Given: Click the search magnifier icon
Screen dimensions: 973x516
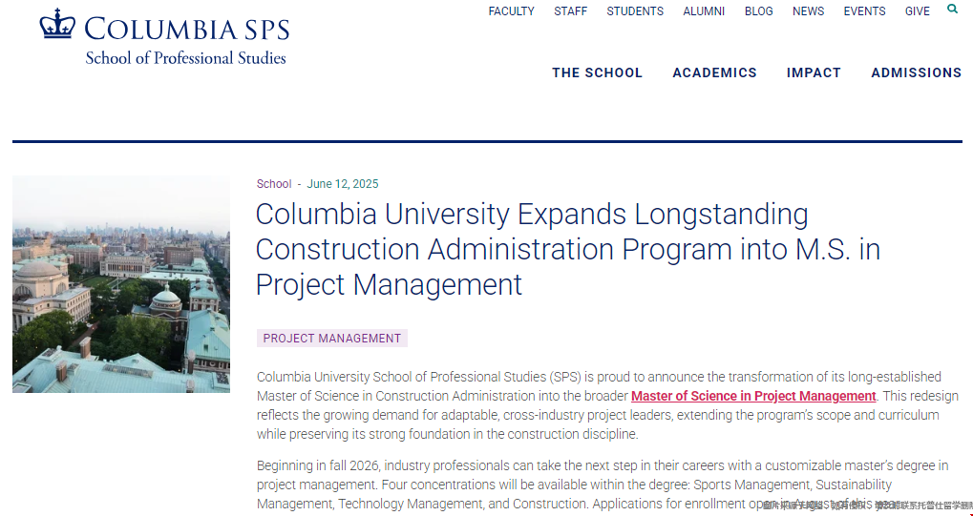Looking at the screenshot, I should (x=952, y=10).
